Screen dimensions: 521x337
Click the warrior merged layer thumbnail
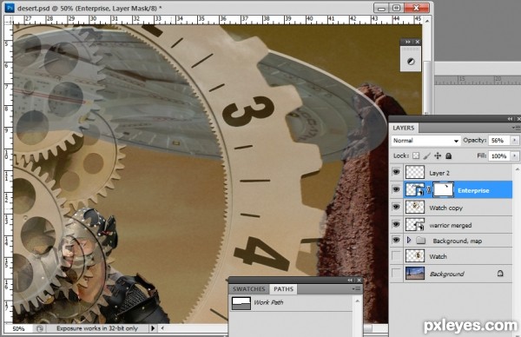click(415, 224)
